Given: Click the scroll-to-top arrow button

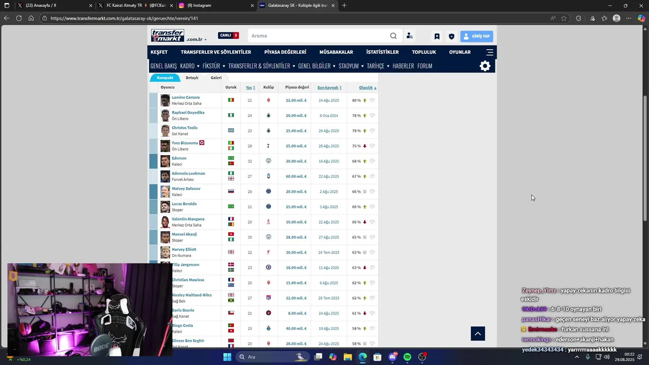Looking at the screenshot, I should tap(478, 334).
